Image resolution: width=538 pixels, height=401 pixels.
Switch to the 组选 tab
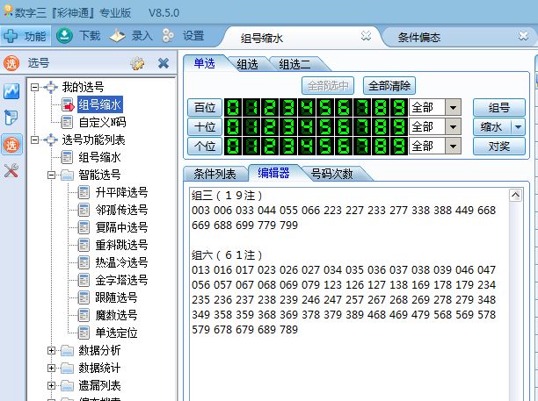click(248, 64)
